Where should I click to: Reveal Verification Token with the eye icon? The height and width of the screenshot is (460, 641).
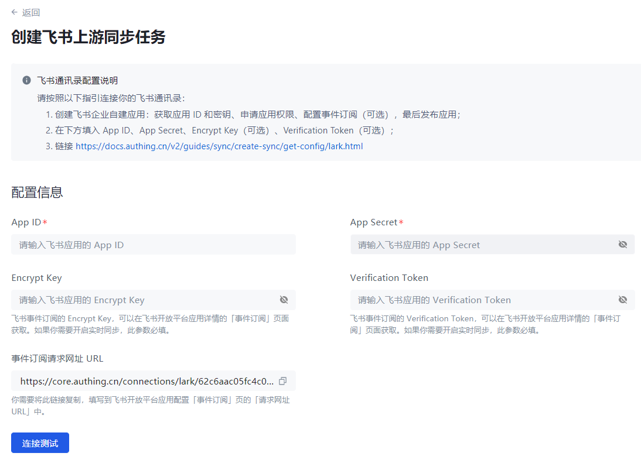[623, 300]
